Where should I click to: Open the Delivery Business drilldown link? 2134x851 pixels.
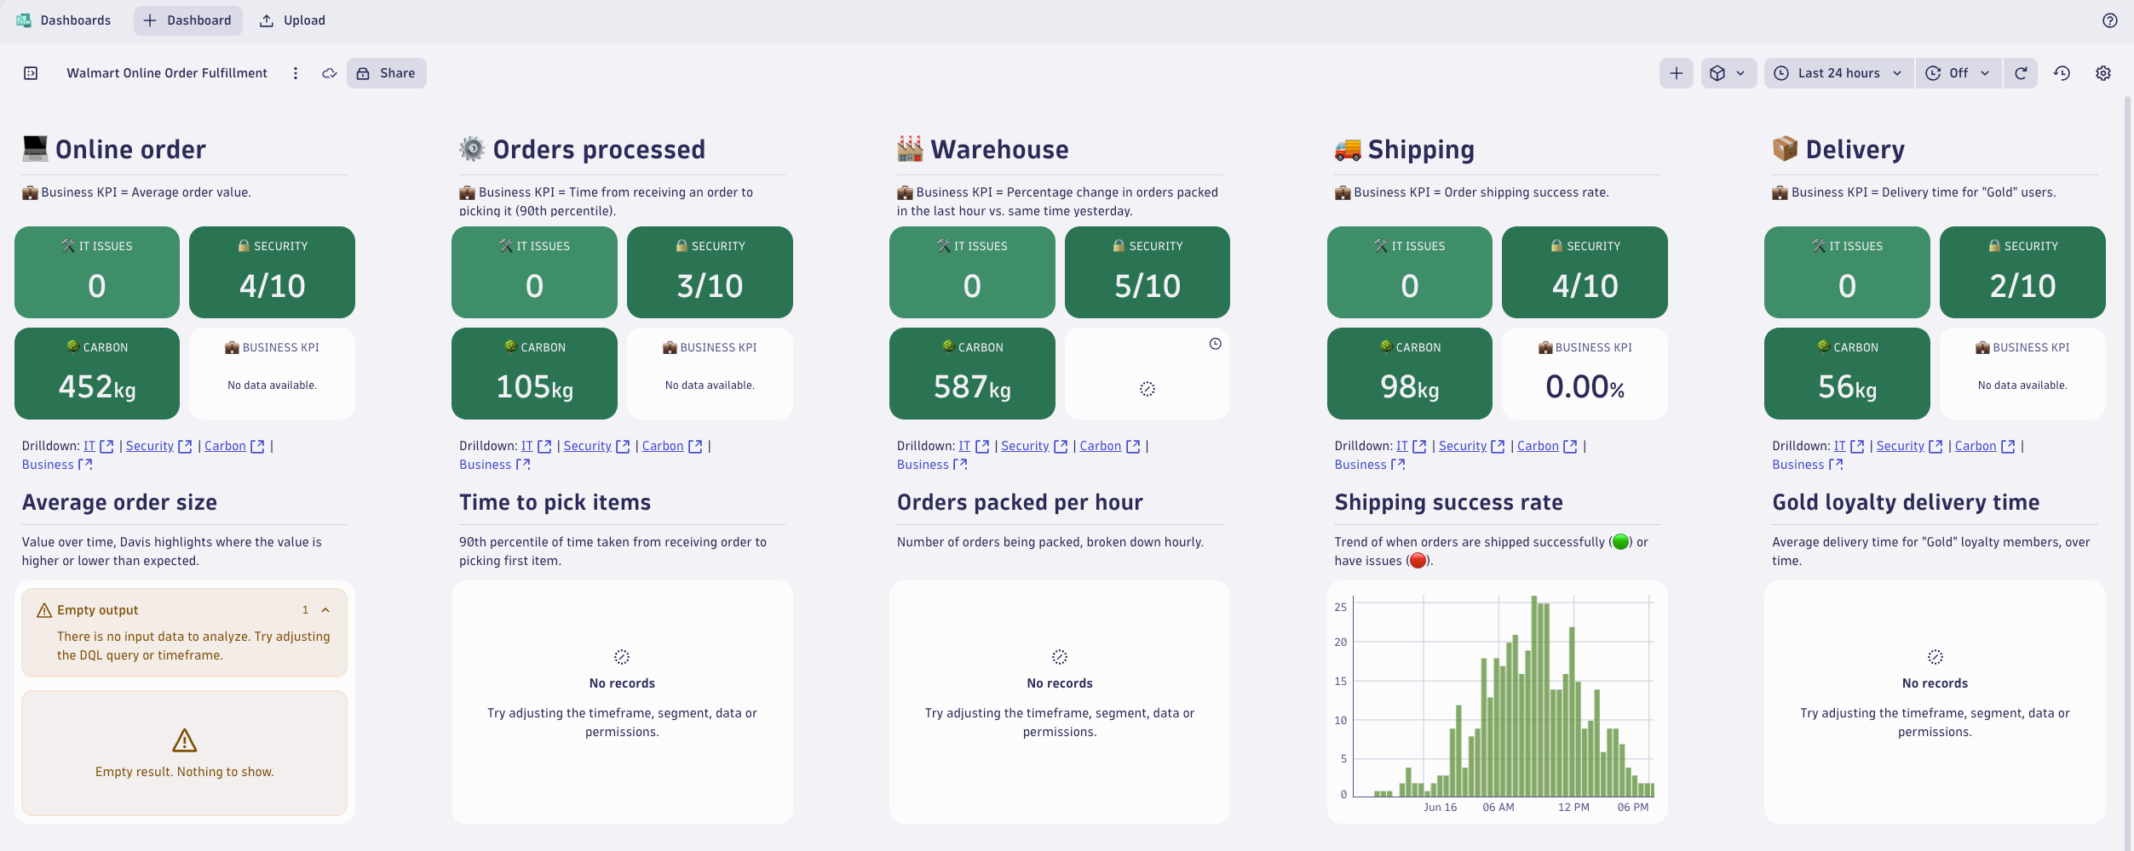click(x=1798, y=465)
